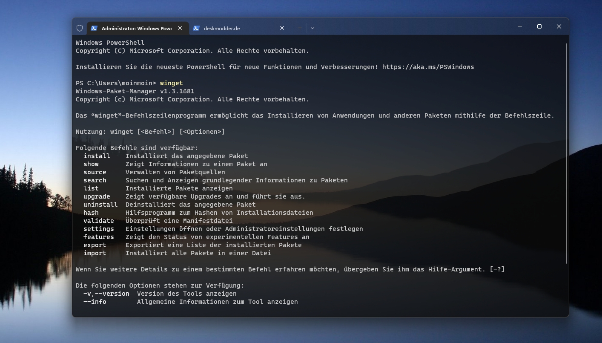The width and height of the screenshot is (602, 343).
Task: Click the 'hash' command row
Action: (198, 213)
